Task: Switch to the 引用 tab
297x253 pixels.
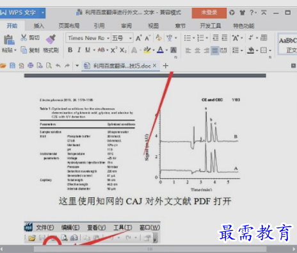Action: click(x=99, y=26)
